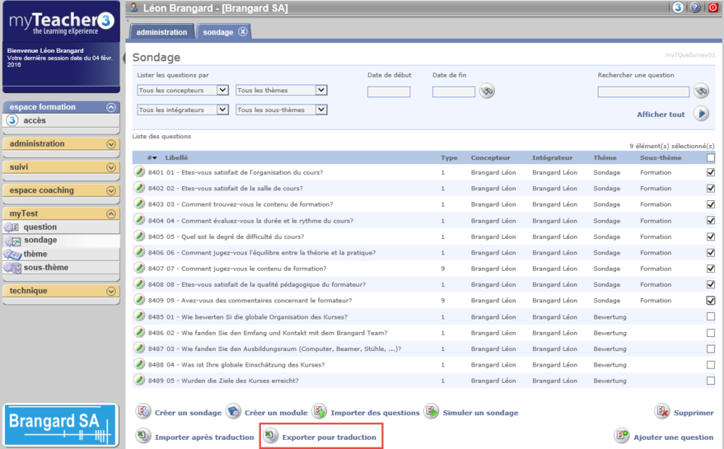Click Ajouter une question
This screenshot has height=449, width=724.
[x=673, y=437]
